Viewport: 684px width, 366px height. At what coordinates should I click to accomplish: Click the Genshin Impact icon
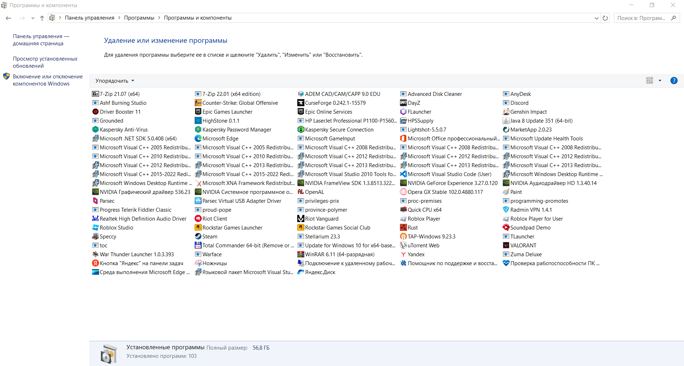(x=506, y=112)
